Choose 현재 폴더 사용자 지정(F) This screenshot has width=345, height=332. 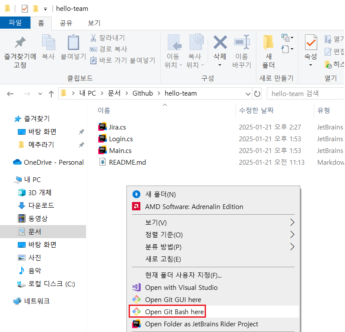tap(213, 275)
